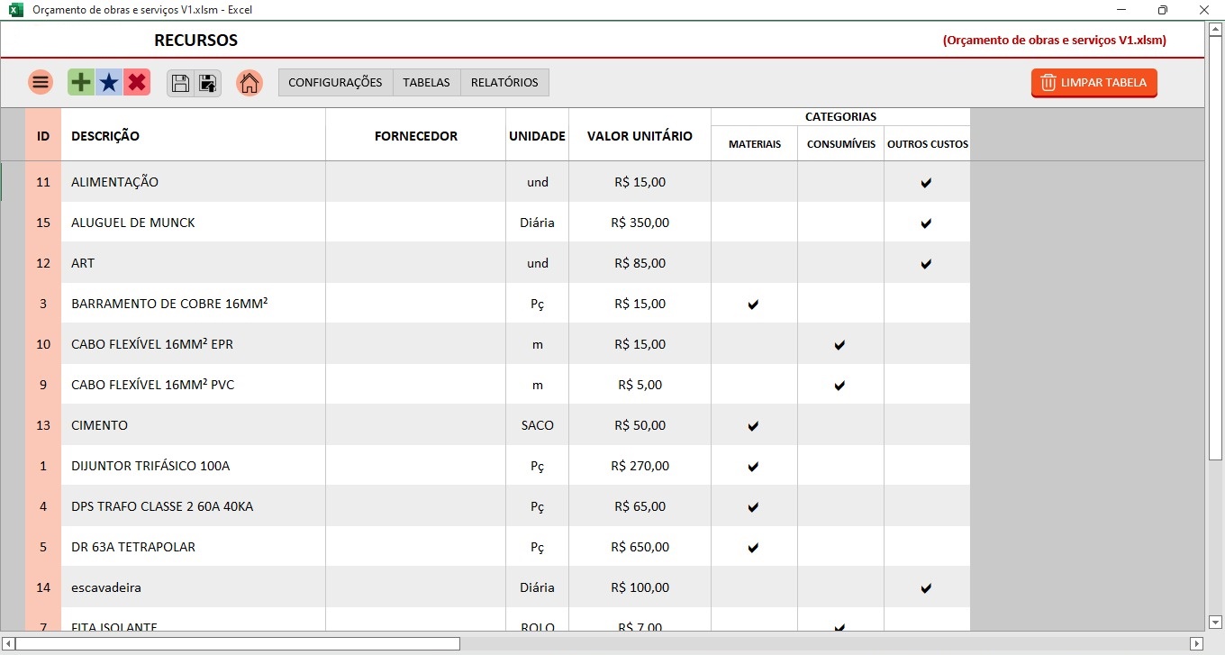1225x655 pixels.
Task: Click the VALOR UNITÁRIO column header
Action: click(640, 136)
